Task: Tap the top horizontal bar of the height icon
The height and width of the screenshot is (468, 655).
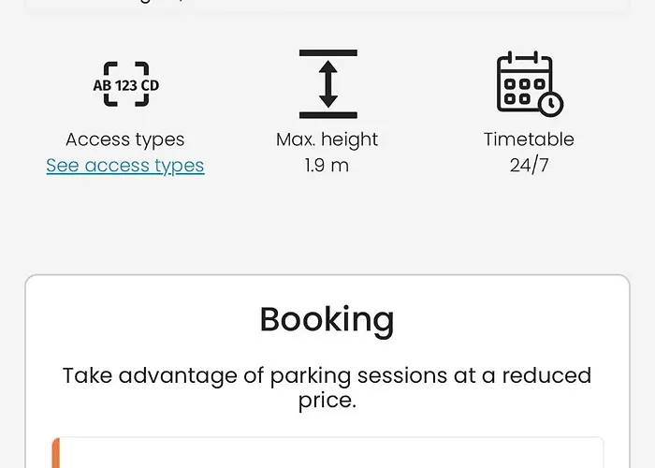Action: (327, 54)
